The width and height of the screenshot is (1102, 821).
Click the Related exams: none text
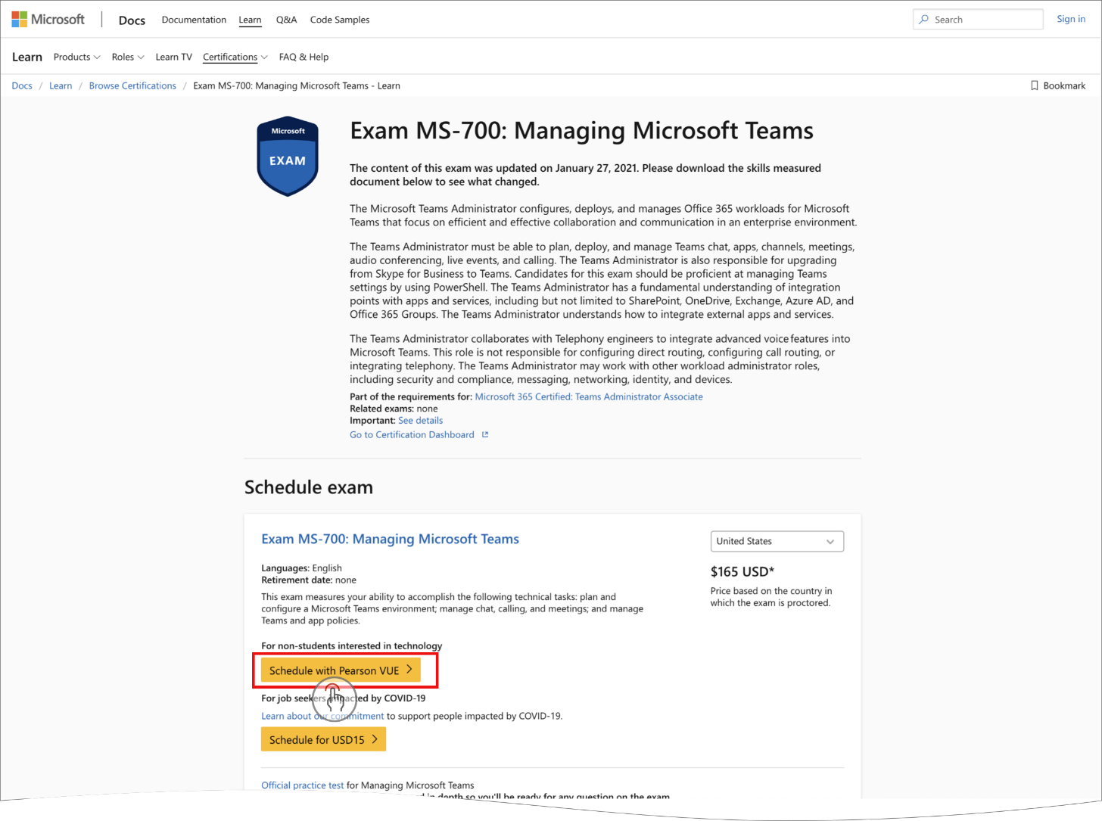[394, 409]
